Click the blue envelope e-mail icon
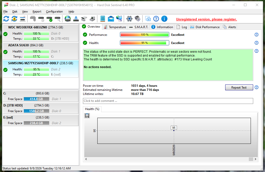The image size is (265, 172). (x=111, y=19)
